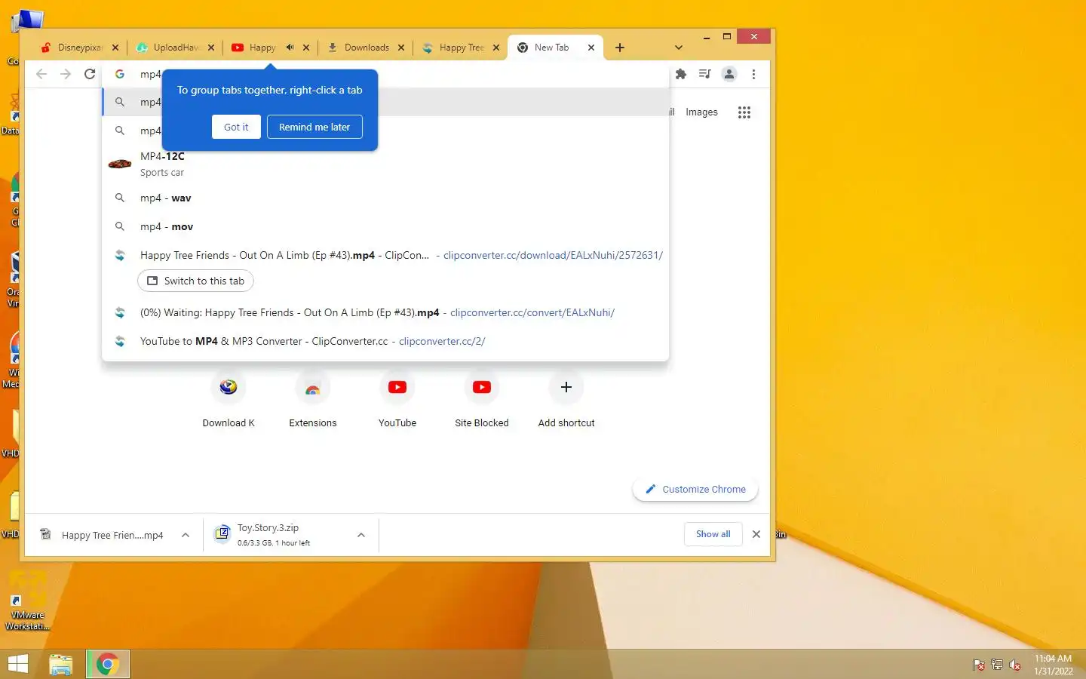Open YouTube to MP4 & MP3 Converter suggestion
This screenshot has height=679, width=1086.
(x=385, y=341)
